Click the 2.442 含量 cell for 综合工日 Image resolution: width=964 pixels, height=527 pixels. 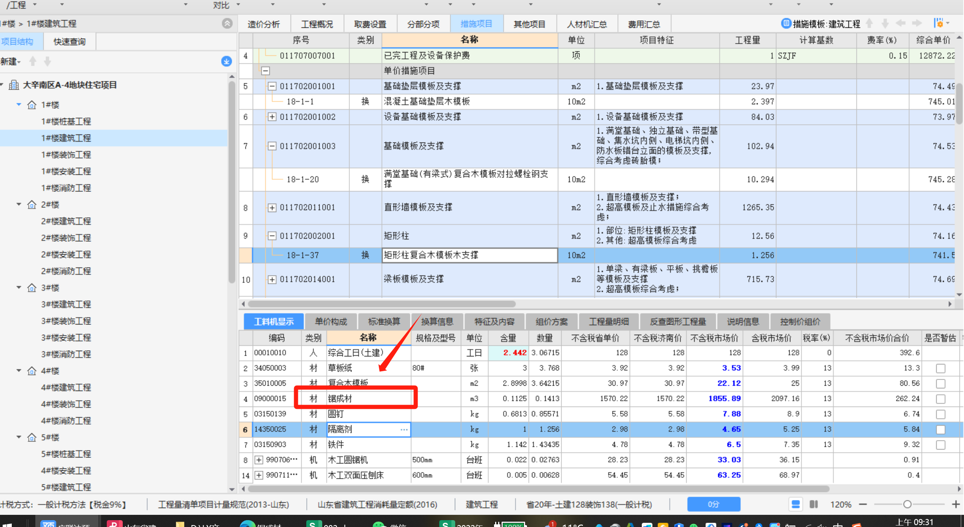click(508, 353)
